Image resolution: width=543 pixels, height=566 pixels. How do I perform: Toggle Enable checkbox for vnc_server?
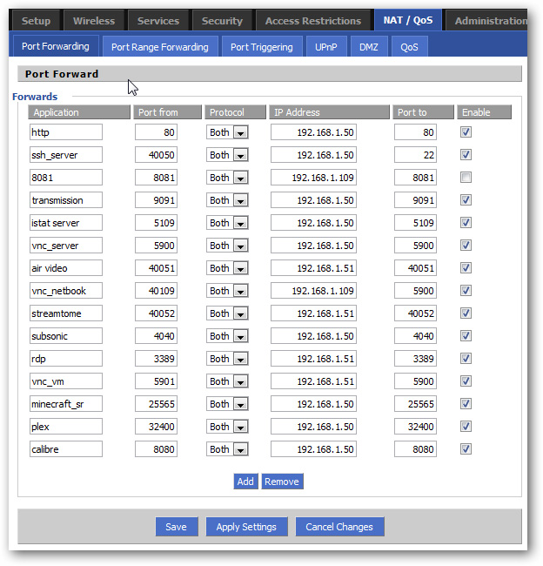(466, 246)
